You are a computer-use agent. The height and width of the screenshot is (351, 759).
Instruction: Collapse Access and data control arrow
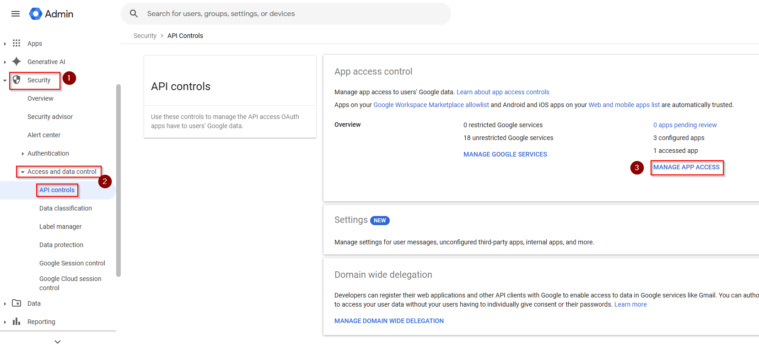coord(22,172)
